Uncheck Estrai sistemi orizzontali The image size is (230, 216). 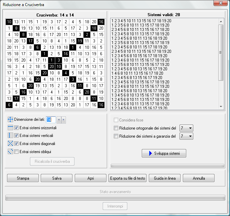coord(16,128)
